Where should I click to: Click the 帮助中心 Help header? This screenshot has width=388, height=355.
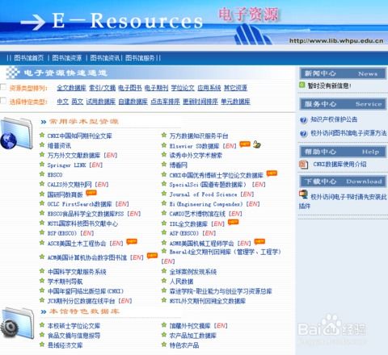pos(343,152)
